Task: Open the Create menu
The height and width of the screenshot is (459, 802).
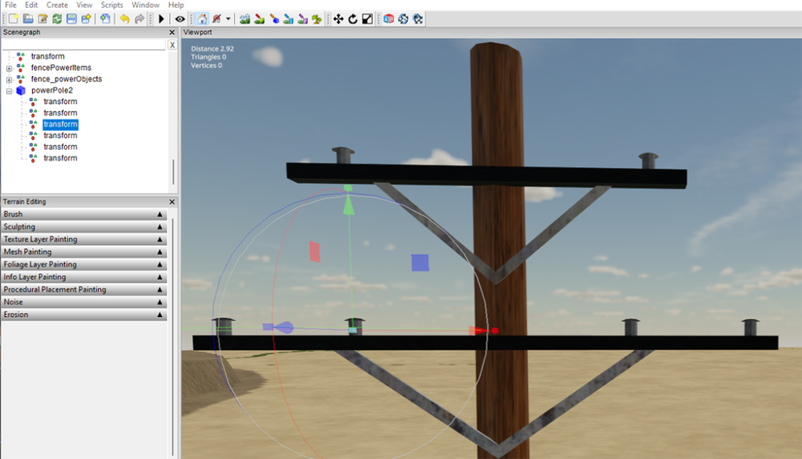Action: tap(57, 5)
